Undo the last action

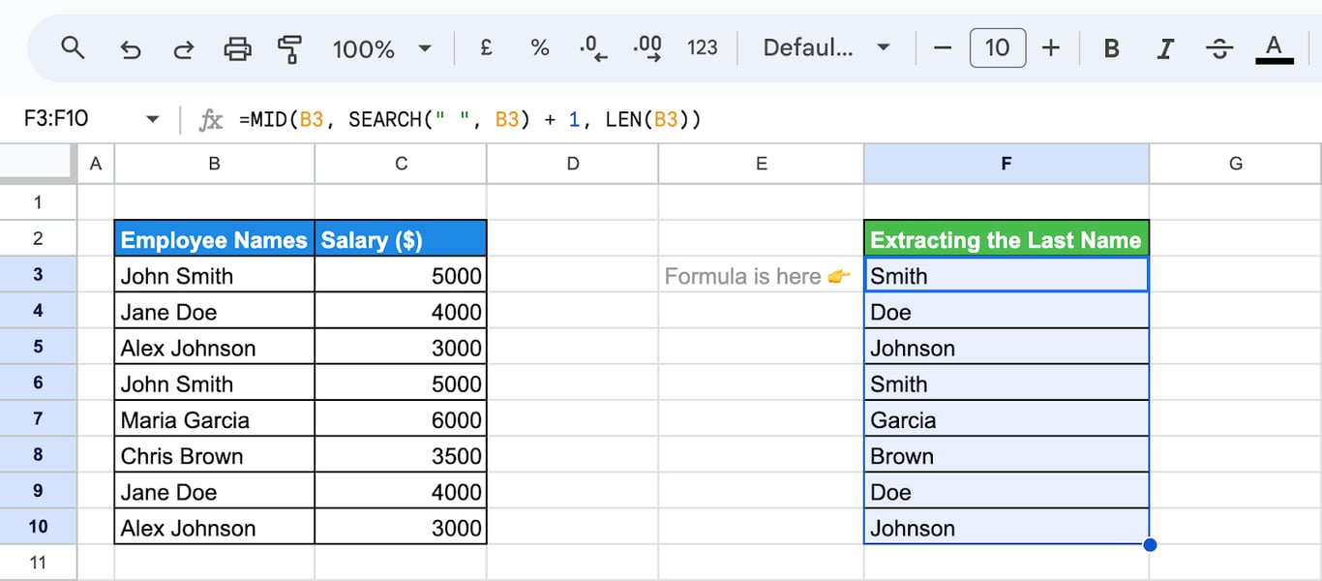[x=130, y=48]
